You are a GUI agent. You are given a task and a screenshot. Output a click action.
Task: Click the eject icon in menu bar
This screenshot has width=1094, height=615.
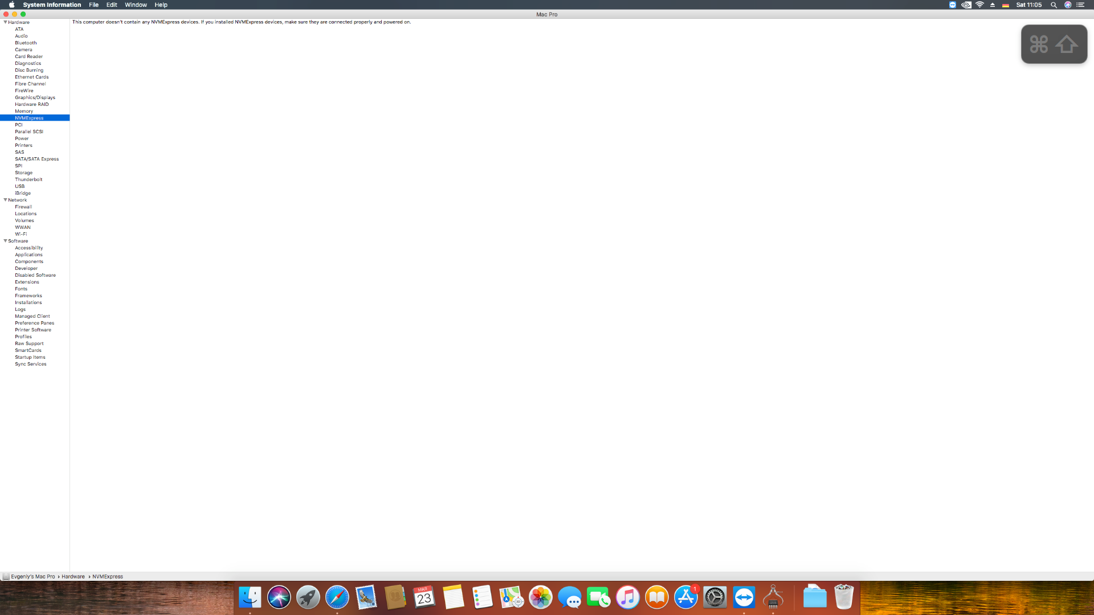[993, 5]
